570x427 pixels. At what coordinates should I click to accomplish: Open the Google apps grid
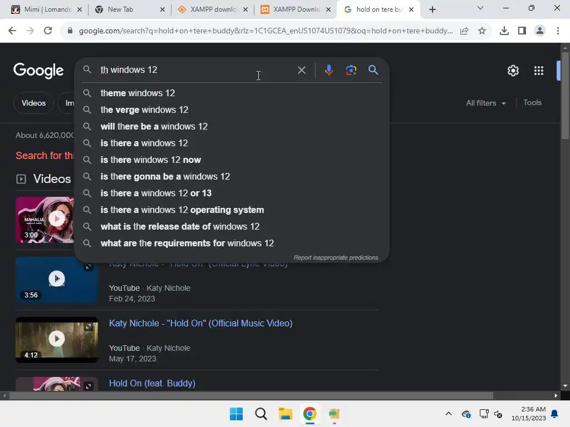click(539, 71)
